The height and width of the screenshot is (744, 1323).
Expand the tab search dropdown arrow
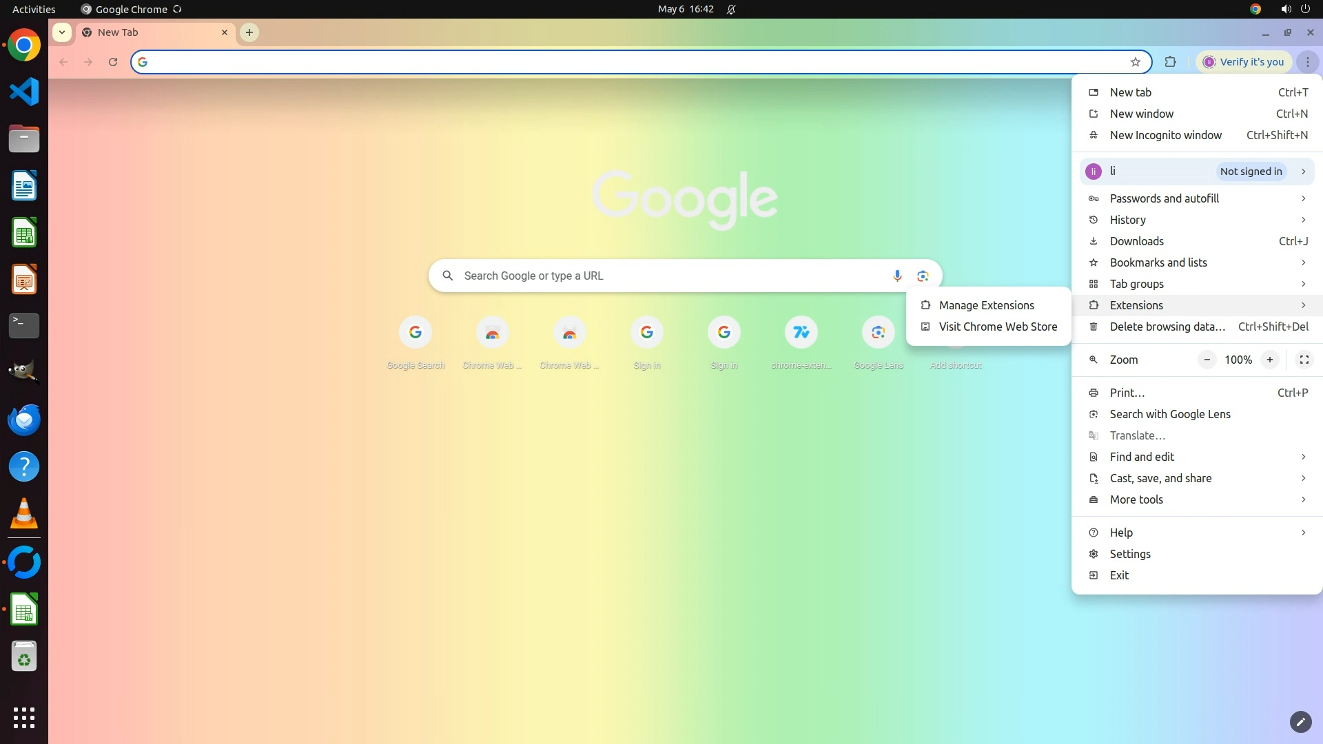tap(62, 32)
